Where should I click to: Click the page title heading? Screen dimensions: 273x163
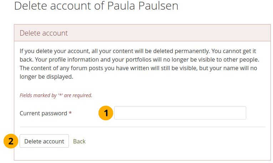(x=96, y=6)
